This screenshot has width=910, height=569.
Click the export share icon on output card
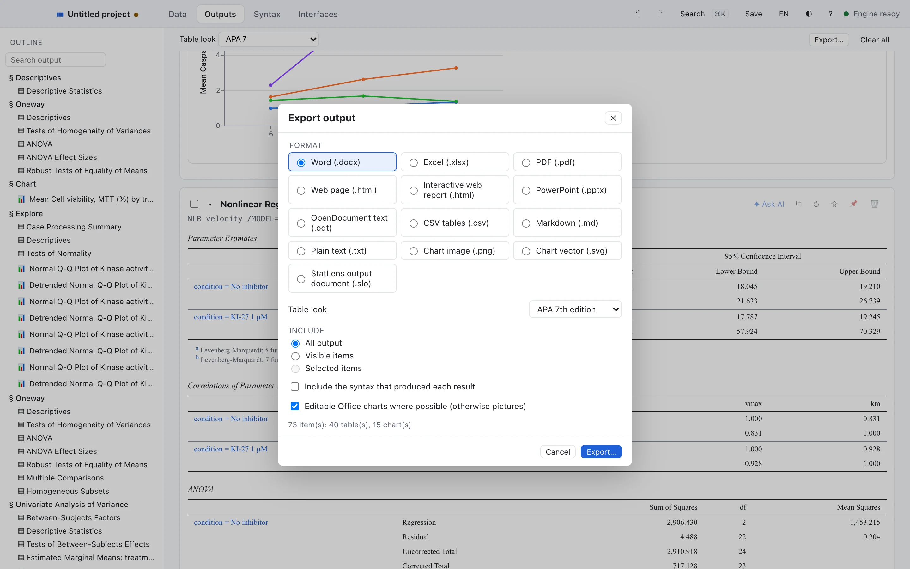(x=834, y=204)
